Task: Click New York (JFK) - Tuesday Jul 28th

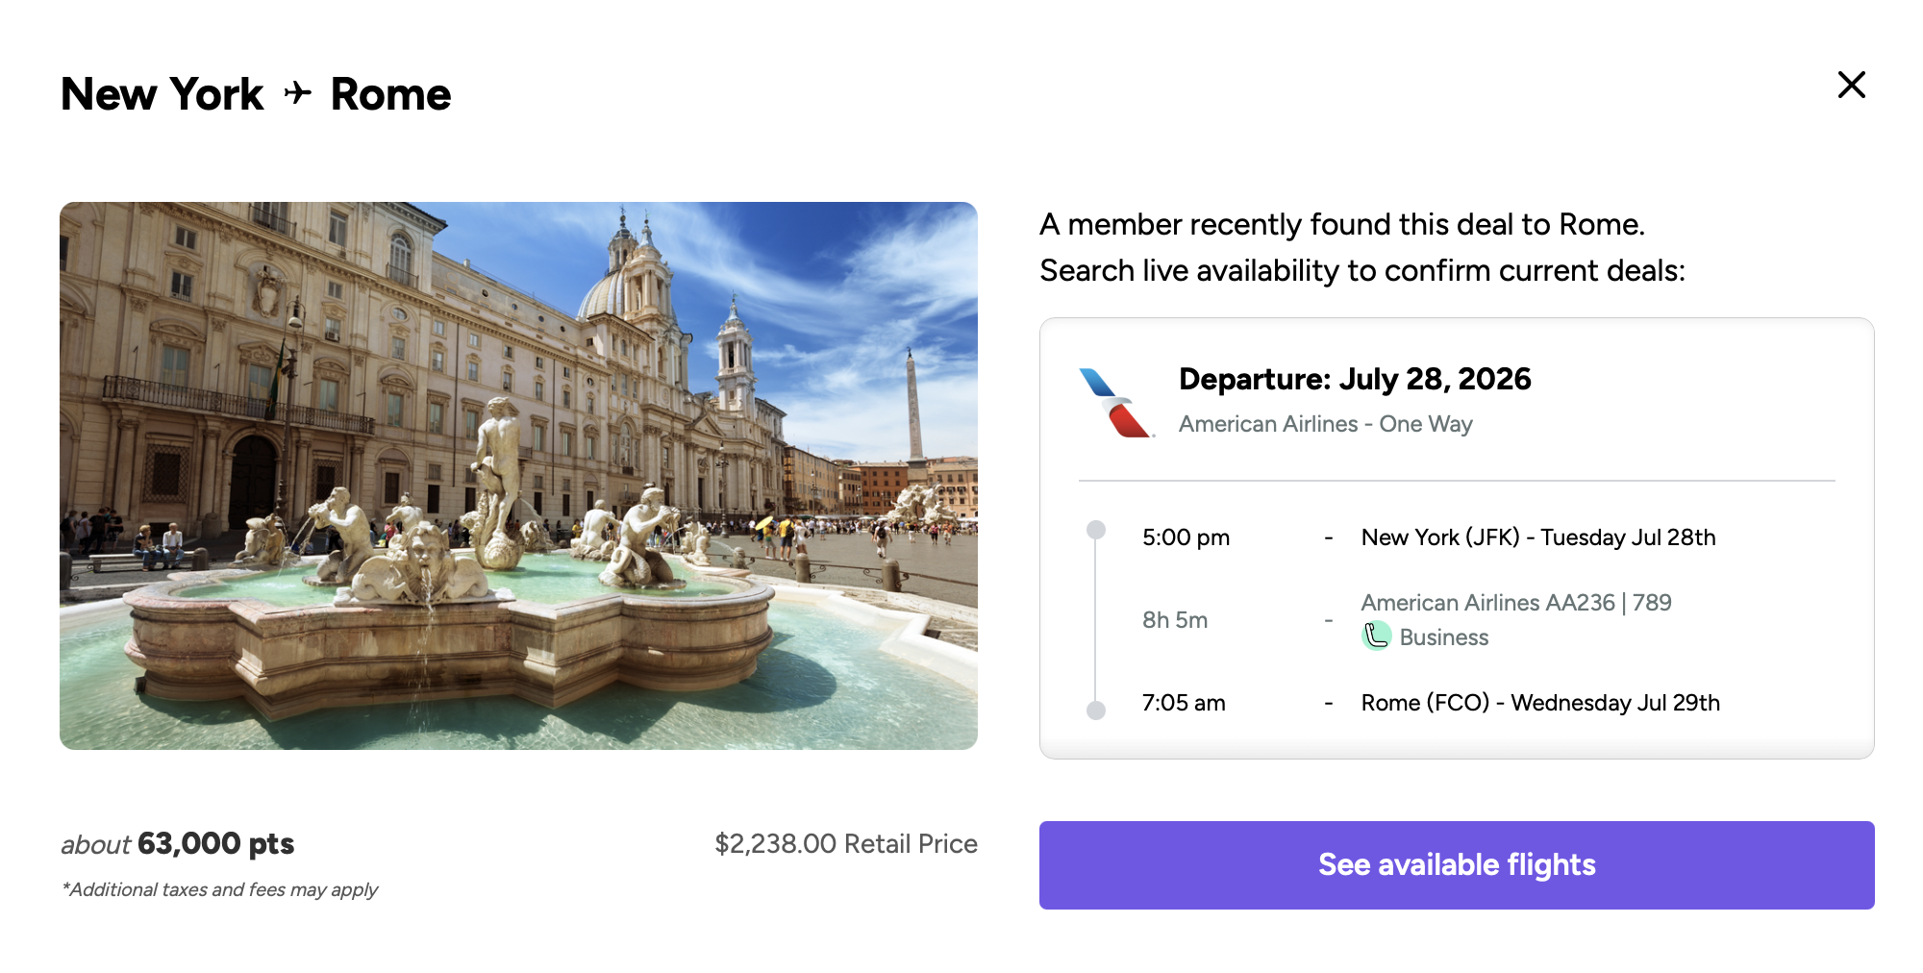Action: 1537,537
